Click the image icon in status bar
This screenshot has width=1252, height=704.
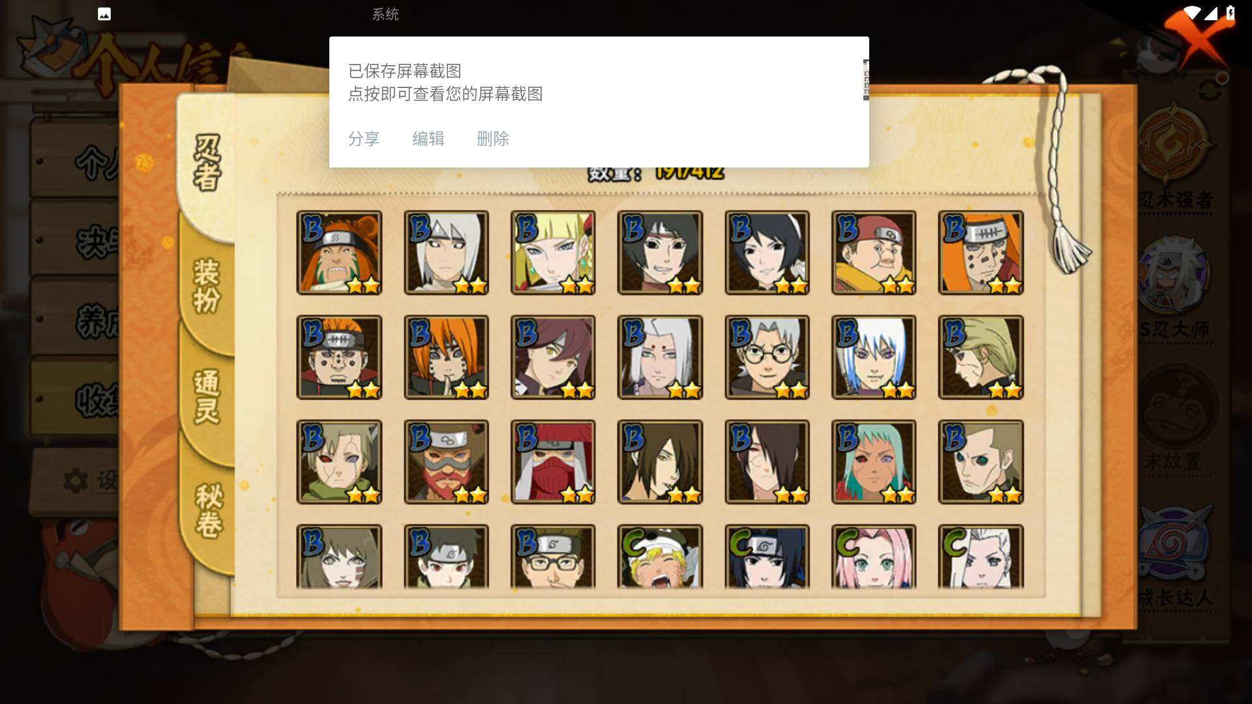click(x=104, y=14)
